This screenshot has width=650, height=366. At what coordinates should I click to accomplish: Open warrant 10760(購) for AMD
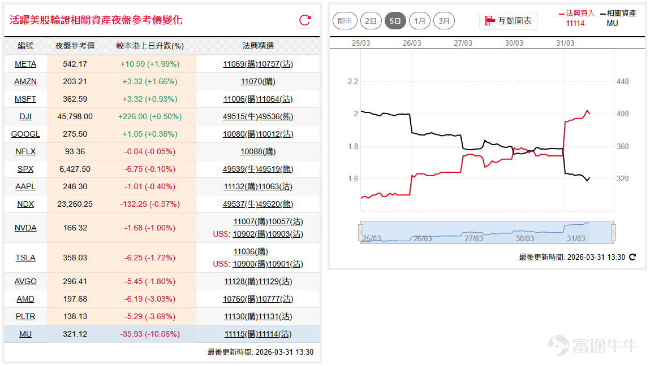coord(240,299)
